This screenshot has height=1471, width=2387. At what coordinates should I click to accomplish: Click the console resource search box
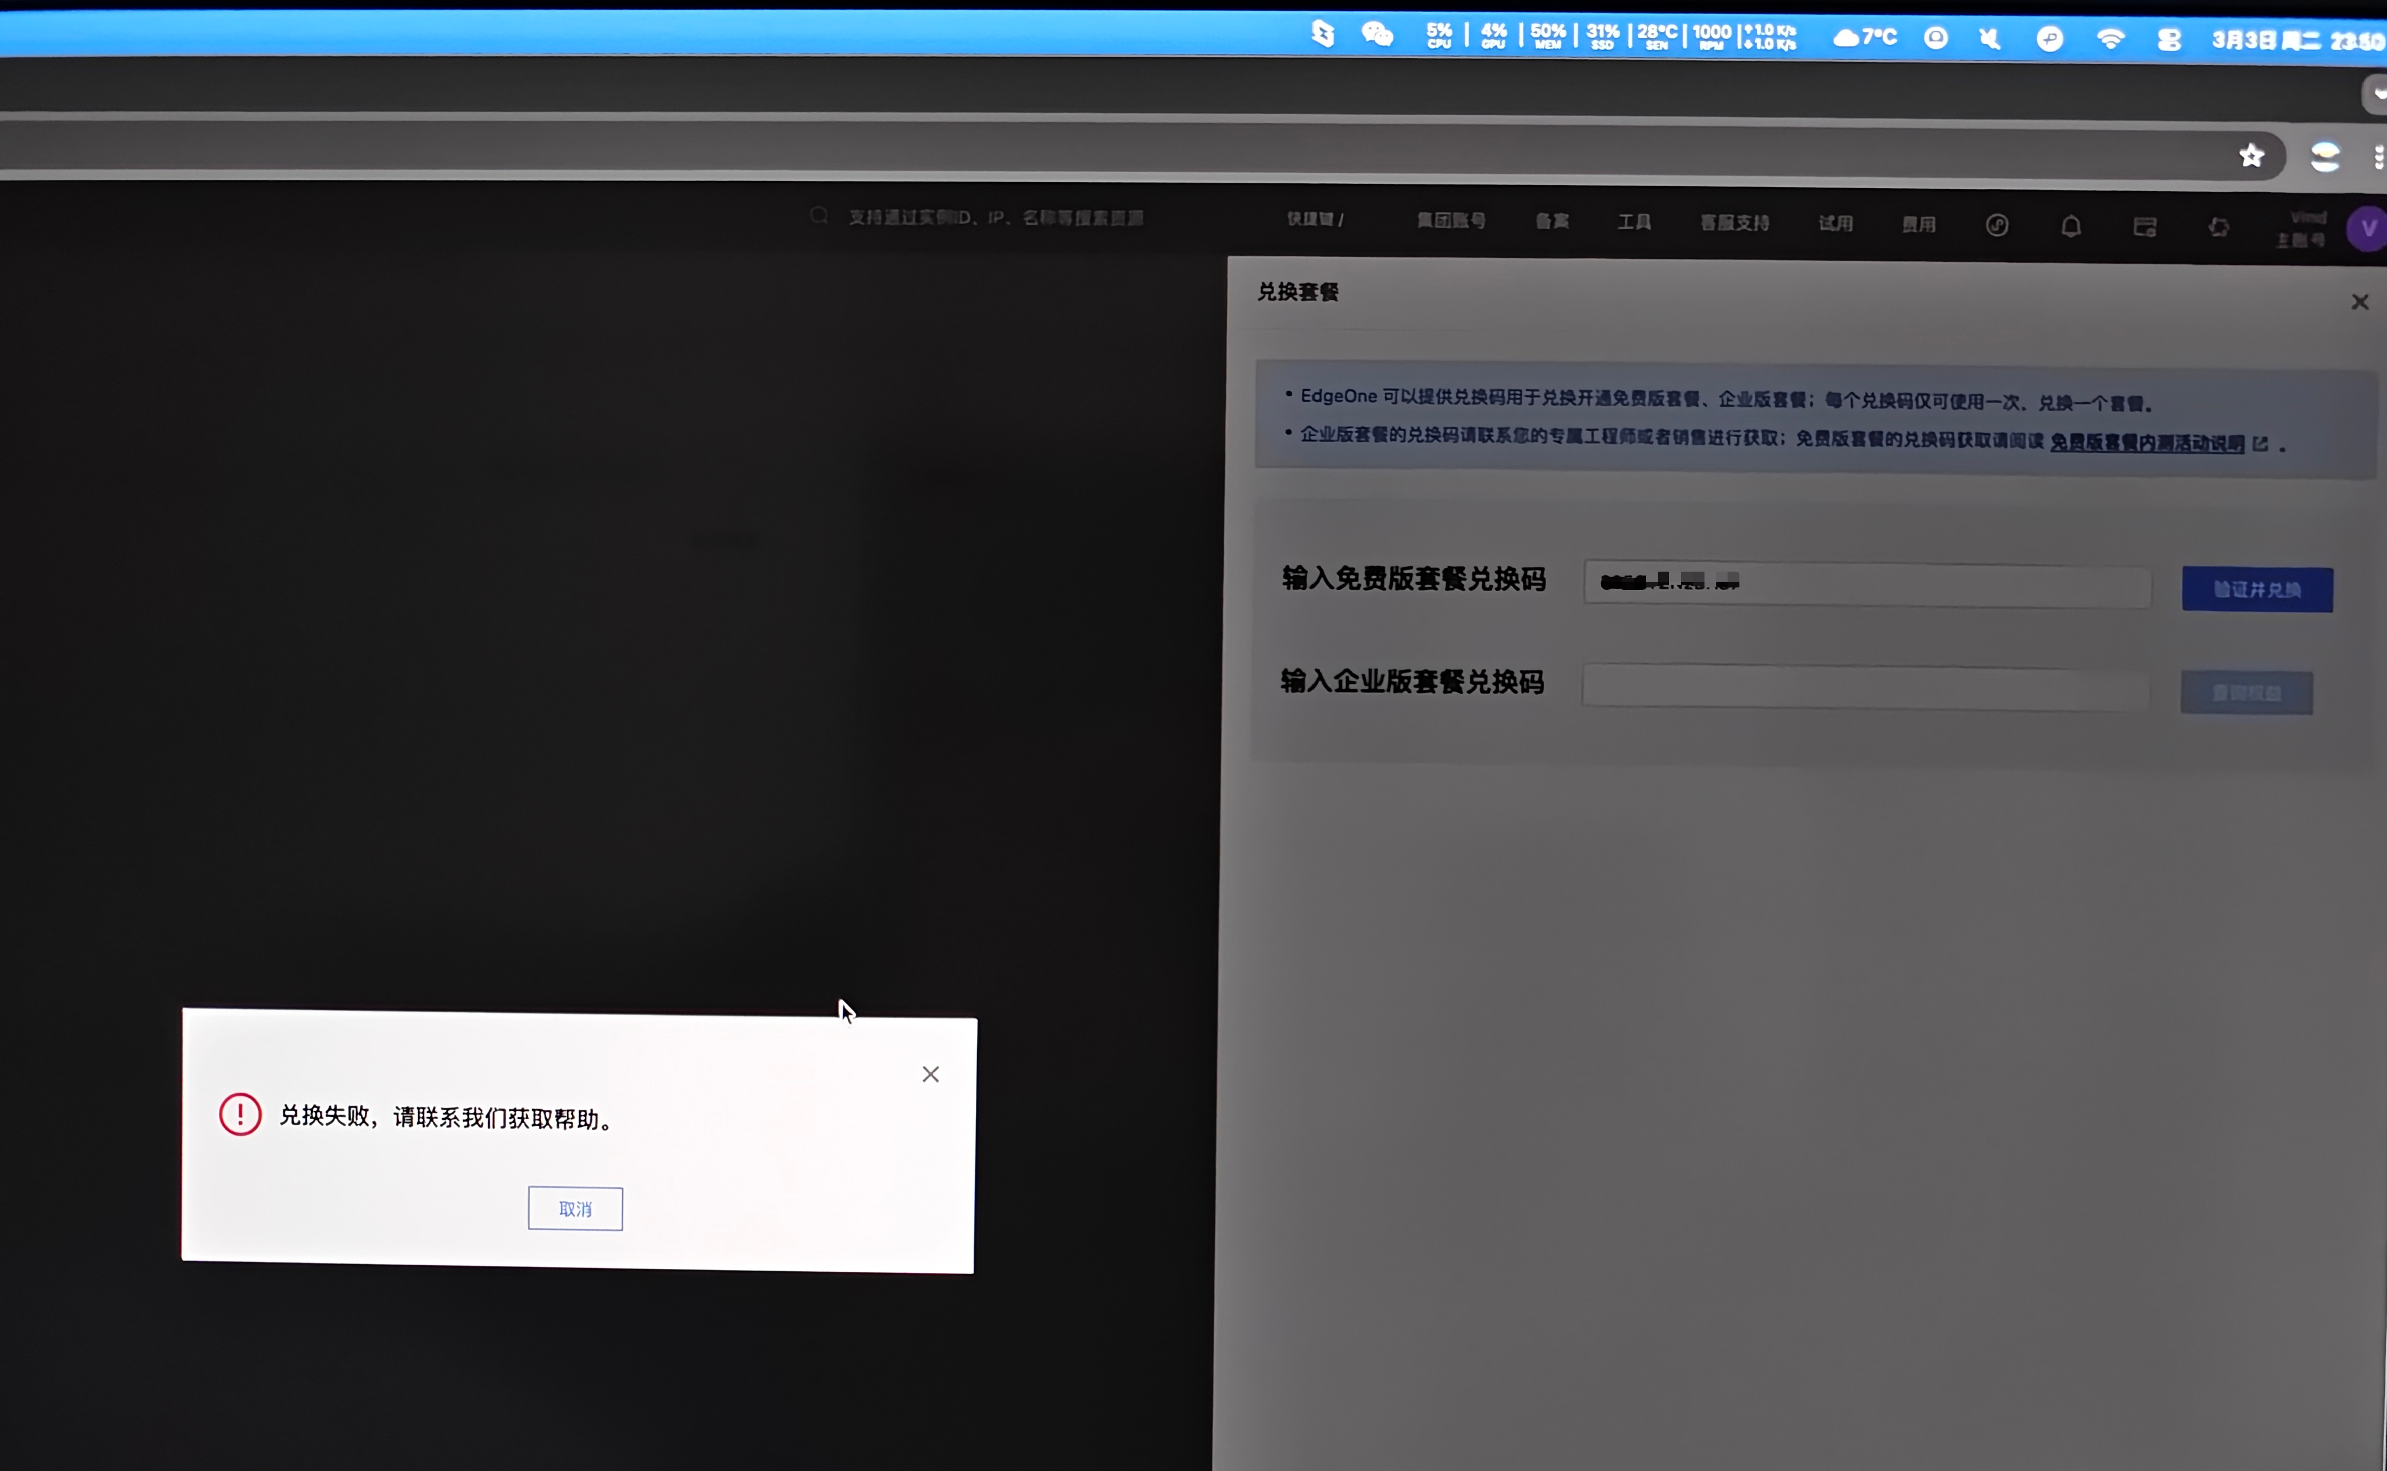992,218
